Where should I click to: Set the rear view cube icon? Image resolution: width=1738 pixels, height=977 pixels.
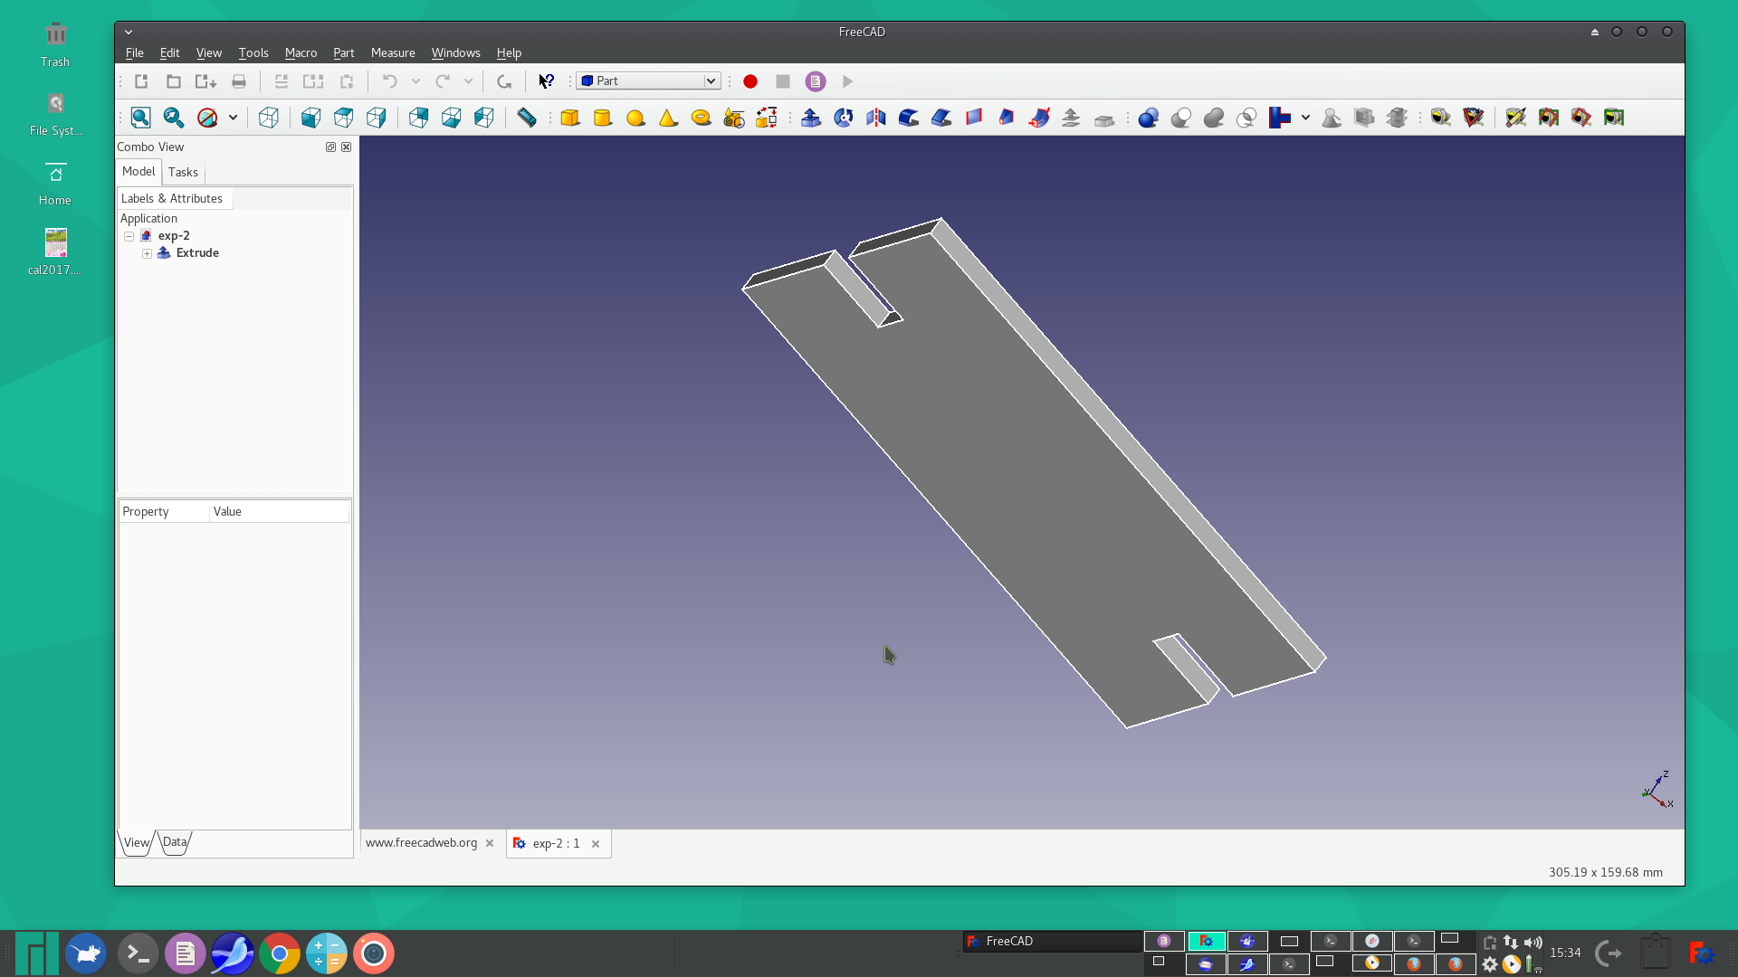click(x=418, y=118)
